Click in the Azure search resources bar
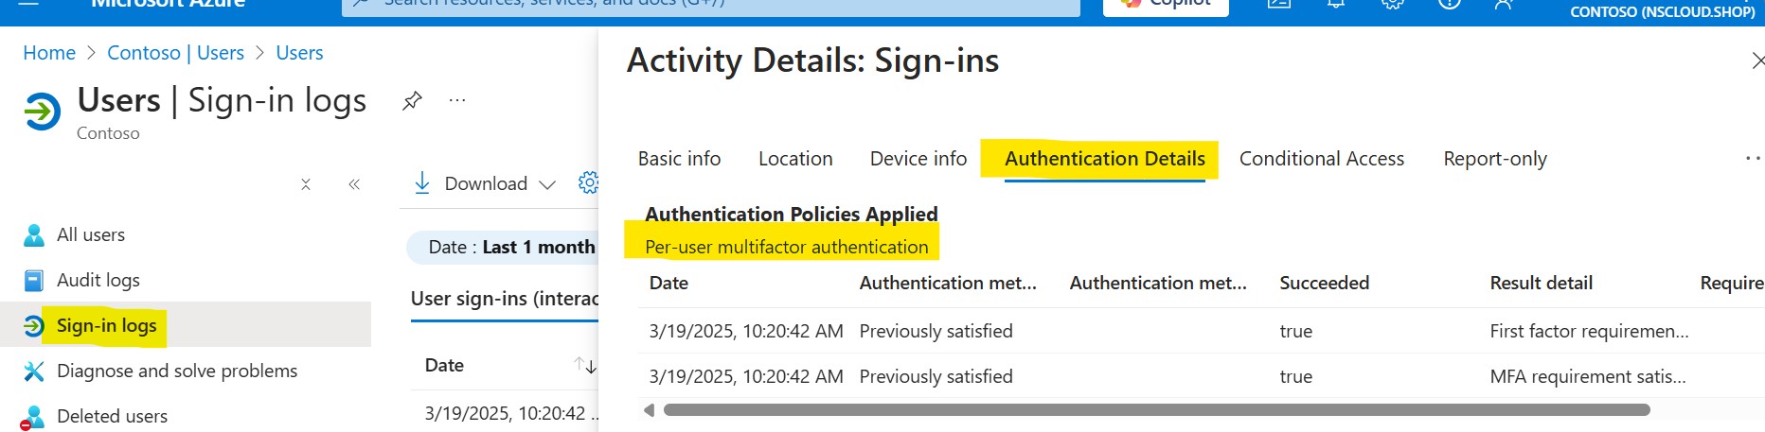This screenshot has width=1765, height=432. click(710, 7)
